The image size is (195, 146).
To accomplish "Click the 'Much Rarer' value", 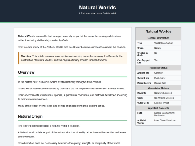I will tap(160, 78).
